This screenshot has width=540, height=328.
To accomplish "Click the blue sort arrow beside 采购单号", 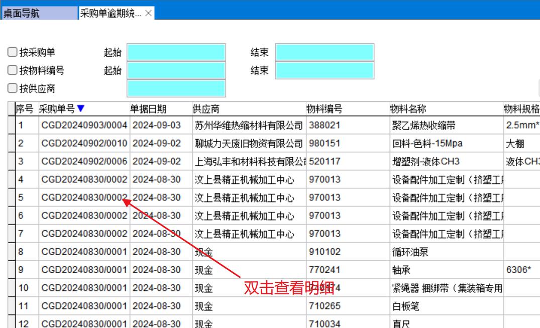I will pyautogui.click(x=81, y=108).
